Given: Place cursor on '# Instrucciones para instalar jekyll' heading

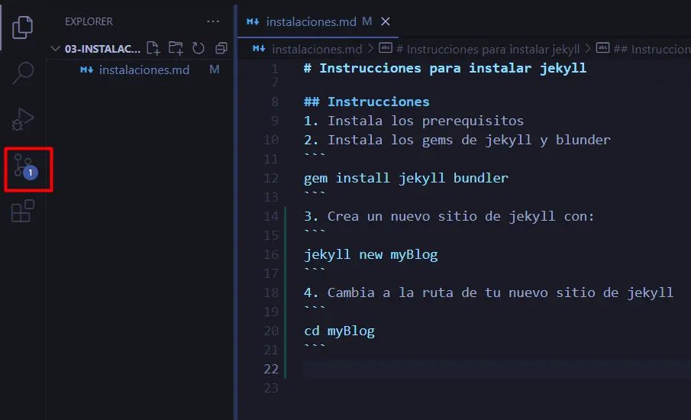Looking at the screenshot, I should tap(445, 68).
